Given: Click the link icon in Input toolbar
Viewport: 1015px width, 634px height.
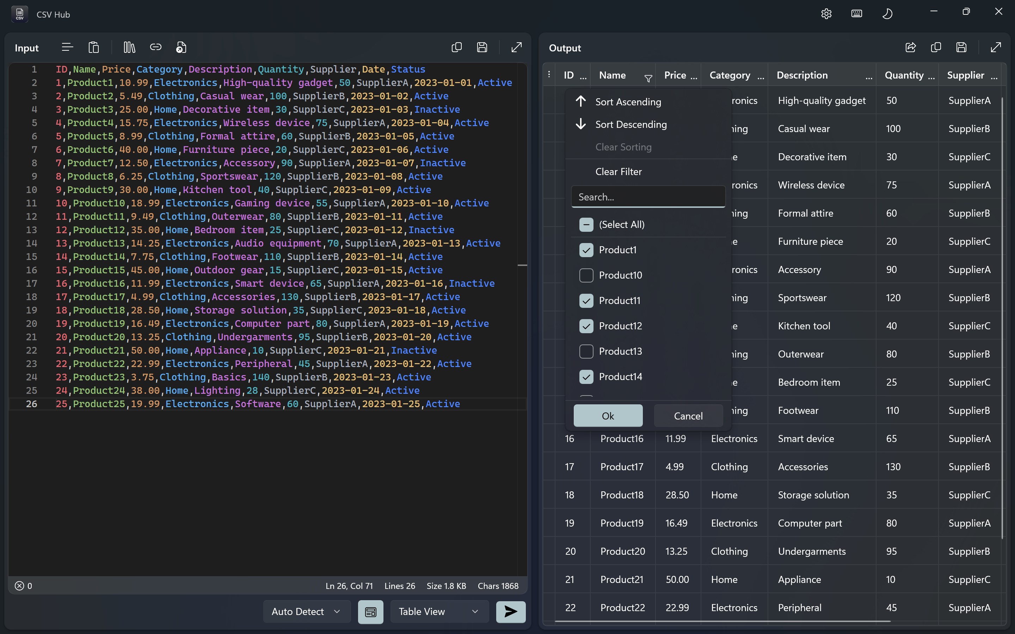Looking at the screenshot, I should pos(156,47).
